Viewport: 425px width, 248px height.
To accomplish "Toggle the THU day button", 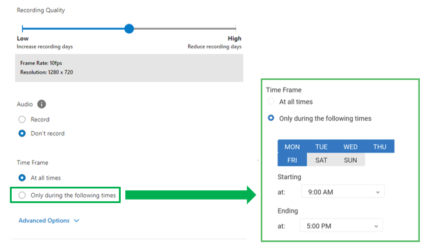I will pyautogui.click(x=380, y=146).
